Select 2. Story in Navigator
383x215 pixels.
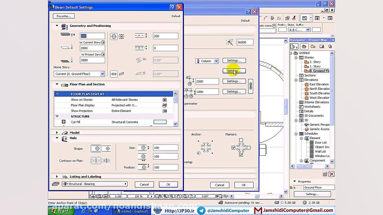(315, 62)
